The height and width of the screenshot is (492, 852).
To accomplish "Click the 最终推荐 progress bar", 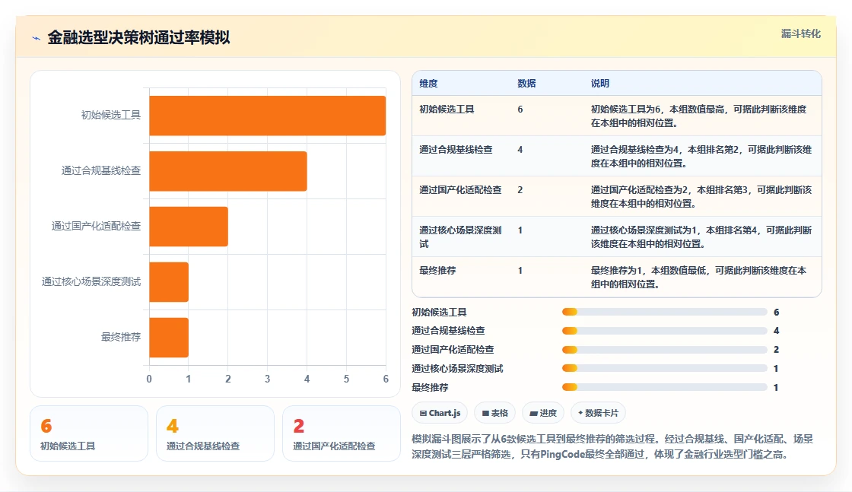I will pyautogui.click(x=665, y=387).
